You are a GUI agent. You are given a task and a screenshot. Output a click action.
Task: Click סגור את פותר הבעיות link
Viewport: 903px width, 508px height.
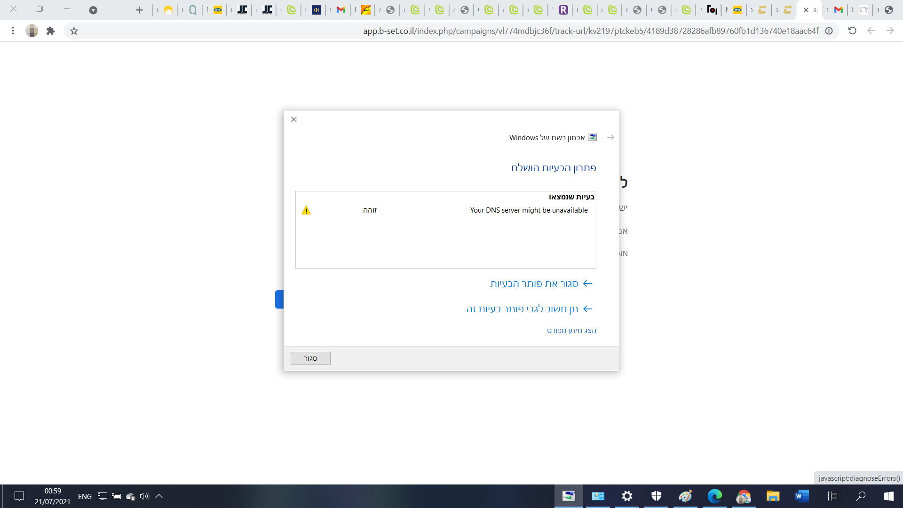[534, 284]
